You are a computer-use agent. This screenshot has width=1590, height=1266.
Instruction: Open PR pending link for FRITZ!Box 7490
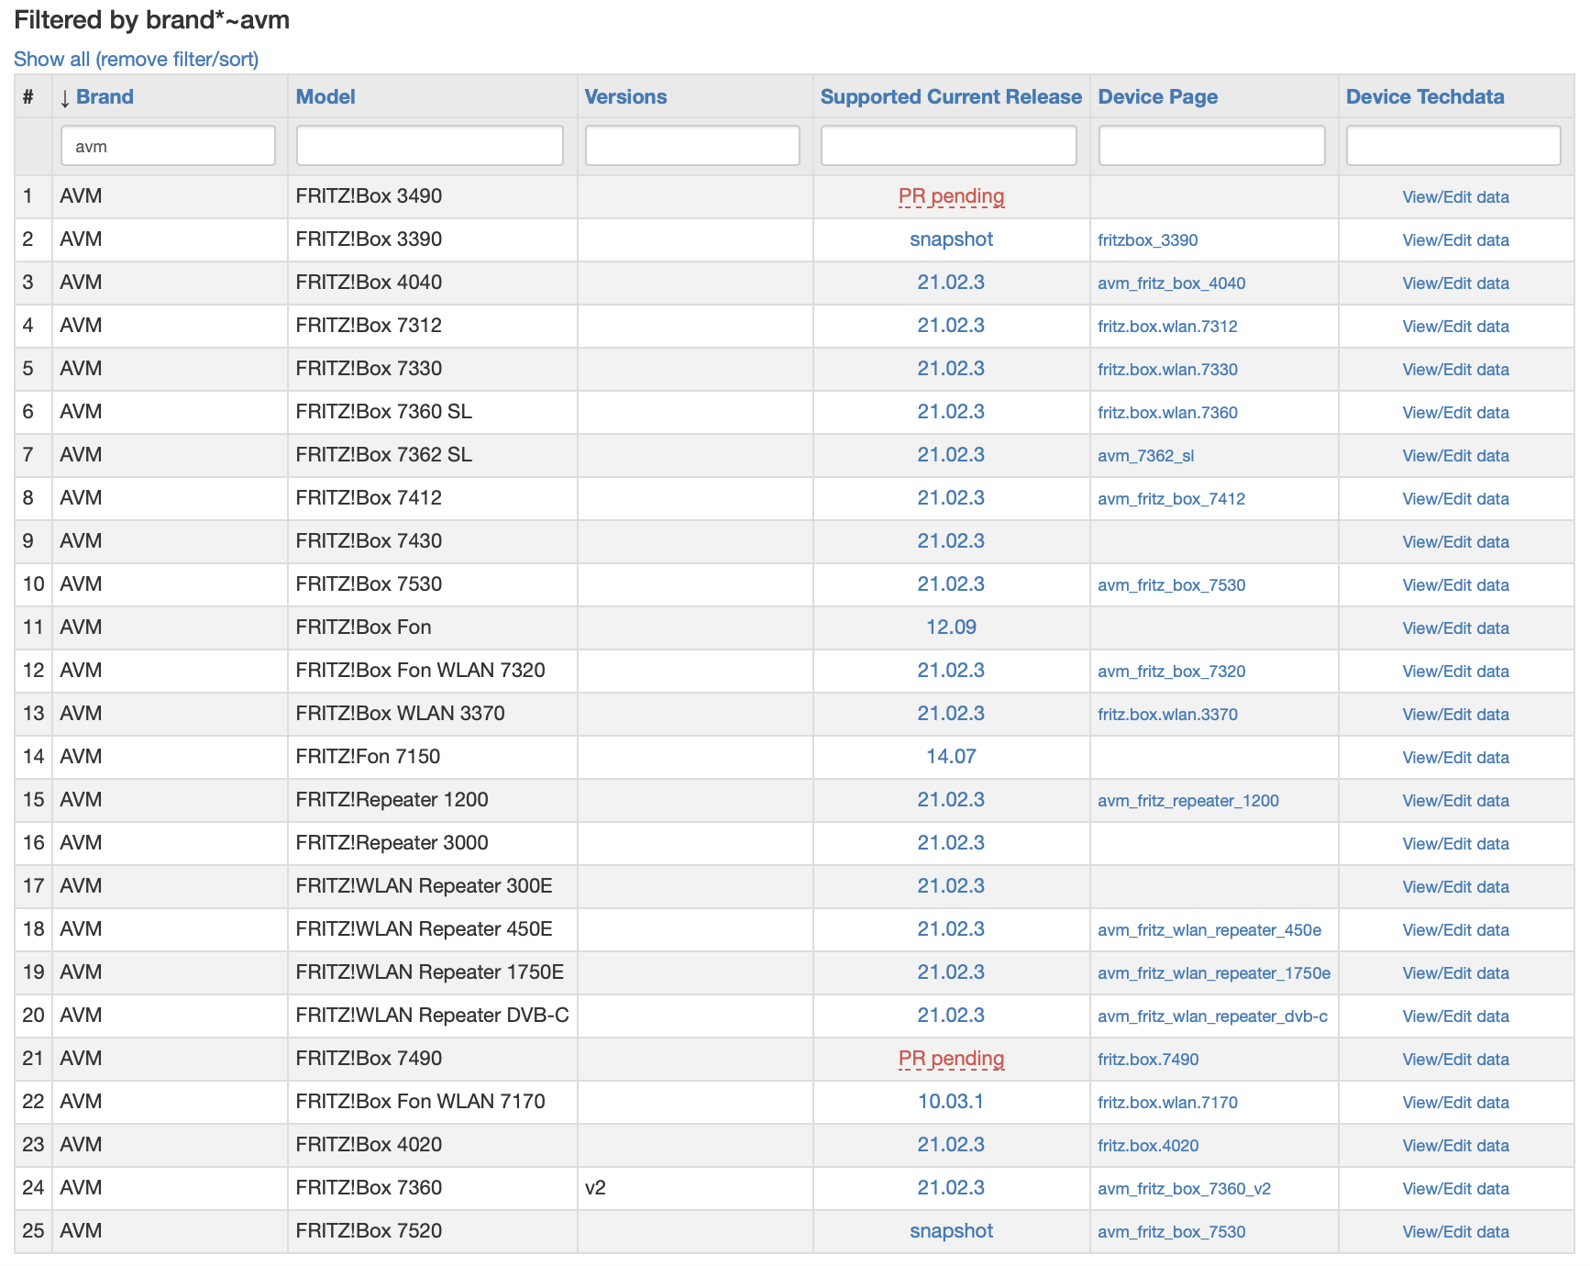pyautogui.click(x=951, y=1059)
